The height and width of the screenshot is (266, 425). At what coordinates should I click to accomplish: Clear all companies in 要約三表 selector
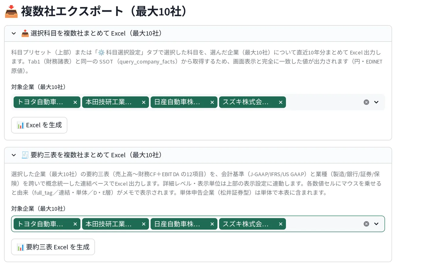(366, 224)
